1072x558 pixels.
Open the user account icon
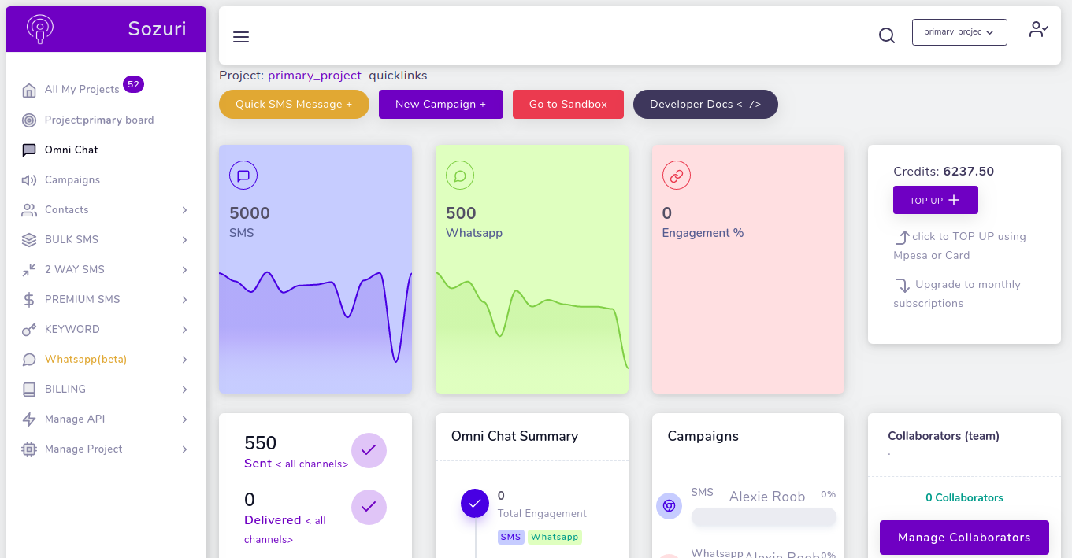pos(1038,30)
